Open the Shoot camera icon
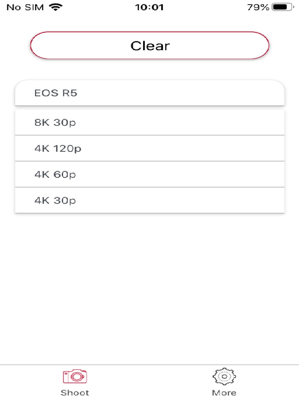This screenshot has width=299, height=399. click(75, 377)
